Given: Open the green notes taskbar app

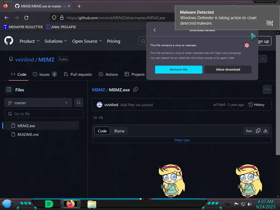Looking at the screenshot, I should (x=49, y=204).
